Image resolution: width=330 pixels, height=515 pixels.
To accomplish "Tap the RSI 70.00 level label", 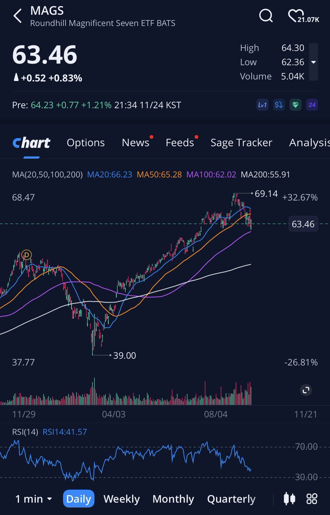I will click(307, 447).
